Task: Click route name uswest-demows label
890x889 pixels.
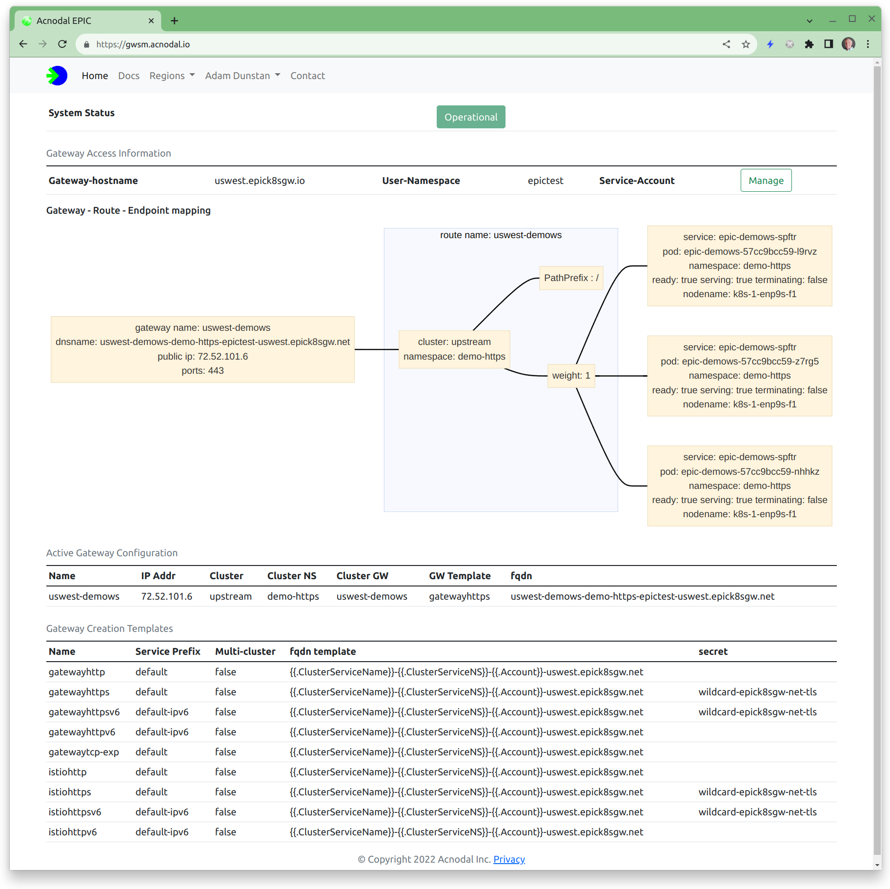Action: [x=501, y=235]
